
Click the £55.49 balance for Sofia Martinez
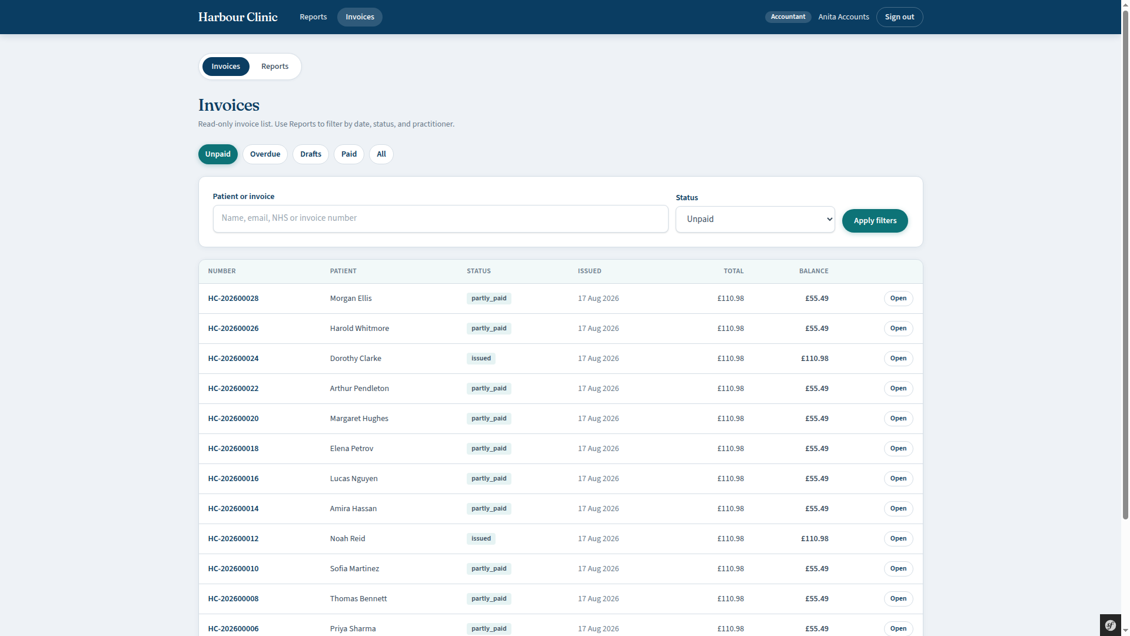pos(817,569)
